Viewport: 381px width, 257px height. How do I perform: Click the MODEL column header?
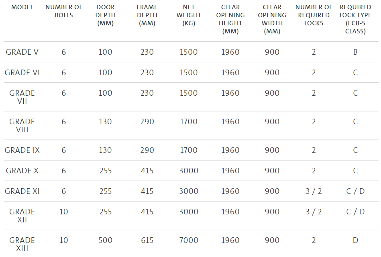(x=22, y=7)
